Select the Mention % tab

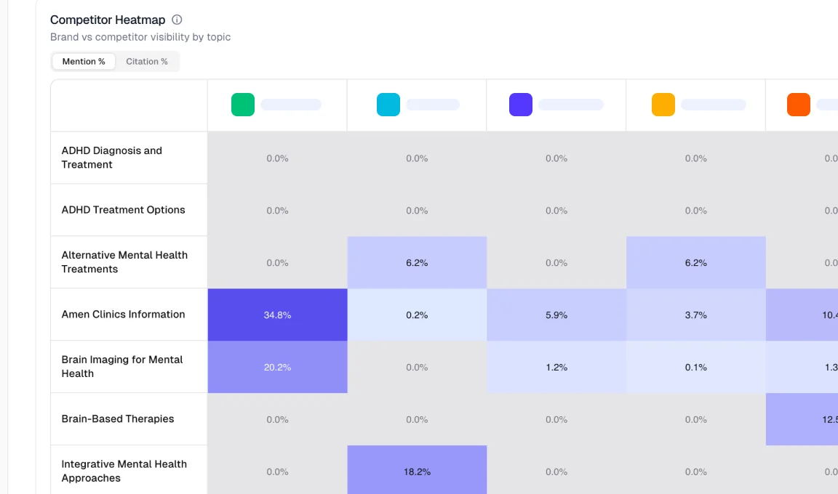(83, 61)
